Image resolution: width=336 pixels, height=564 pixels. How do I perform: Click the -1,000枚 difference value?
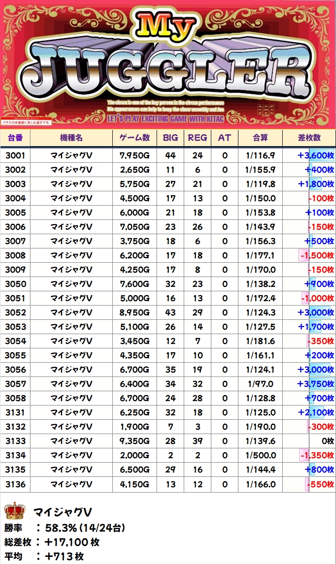317,298
